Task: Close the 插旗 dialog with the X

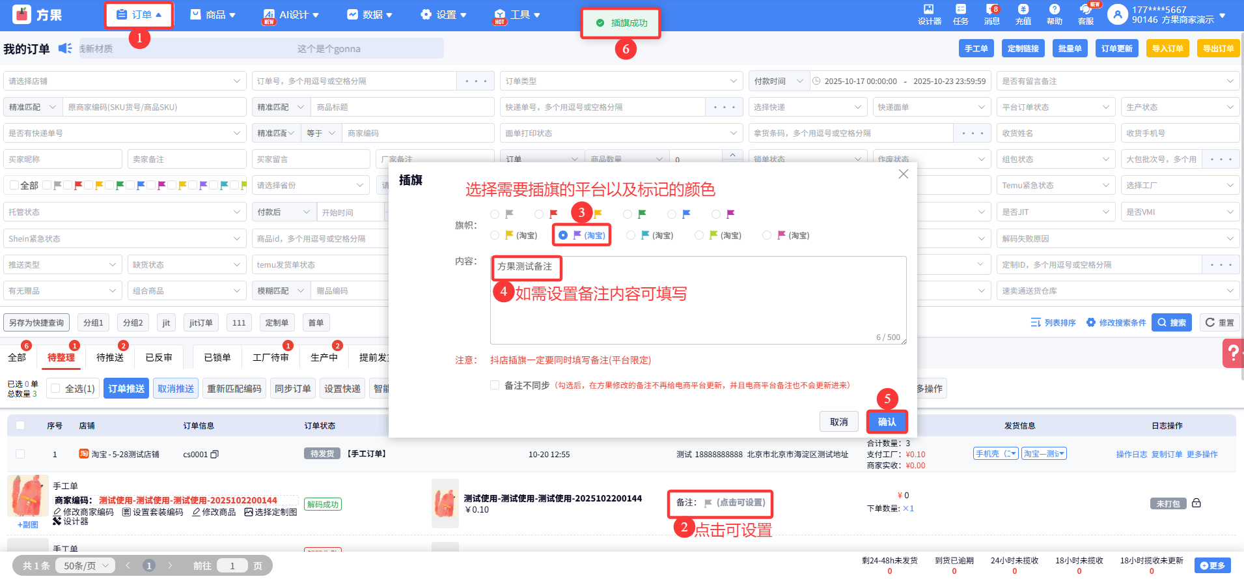Action: click(903, 174)
